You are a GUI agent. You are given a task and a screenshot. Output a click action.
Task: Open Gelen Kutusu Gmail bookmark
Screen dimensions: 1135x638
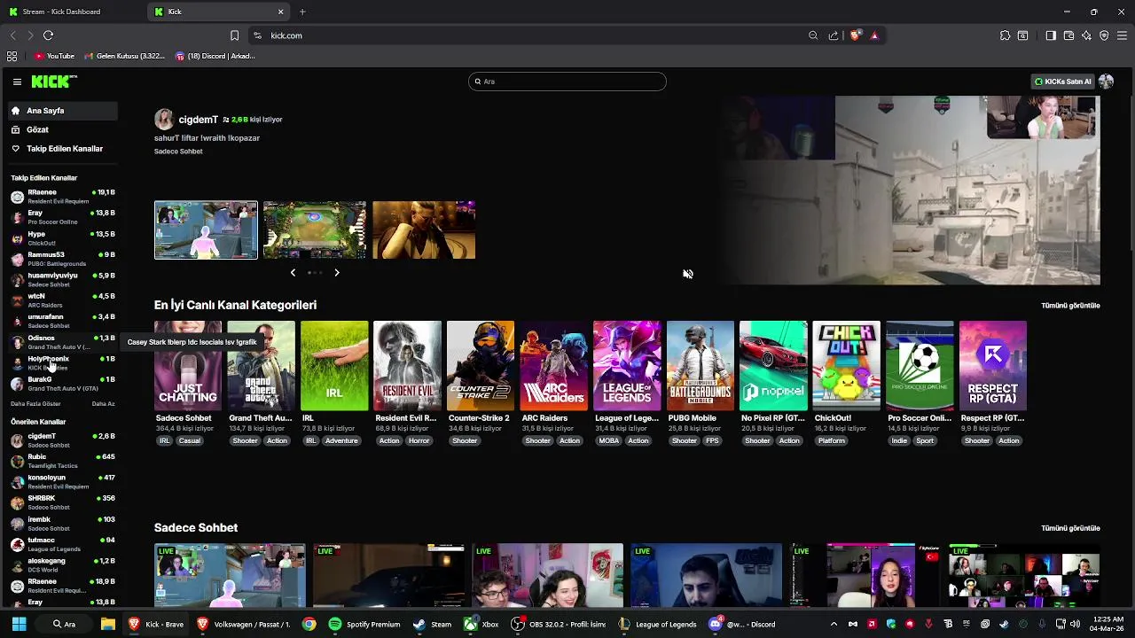tap(124, 56)
